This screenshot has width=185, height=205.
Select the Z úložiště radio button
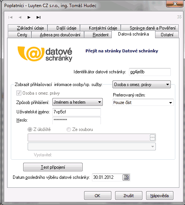30,129
